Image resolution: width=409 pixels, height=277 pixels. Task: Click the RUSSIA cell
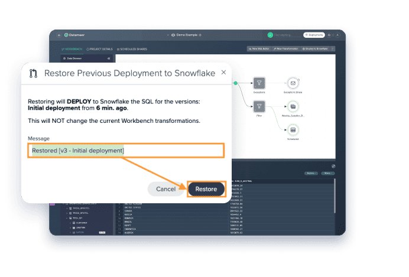click(x=128, y=215)
